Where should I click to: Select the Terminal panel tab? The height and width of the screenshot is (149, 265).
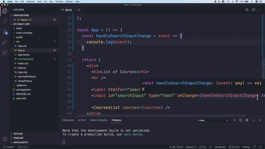pos(116,120)
